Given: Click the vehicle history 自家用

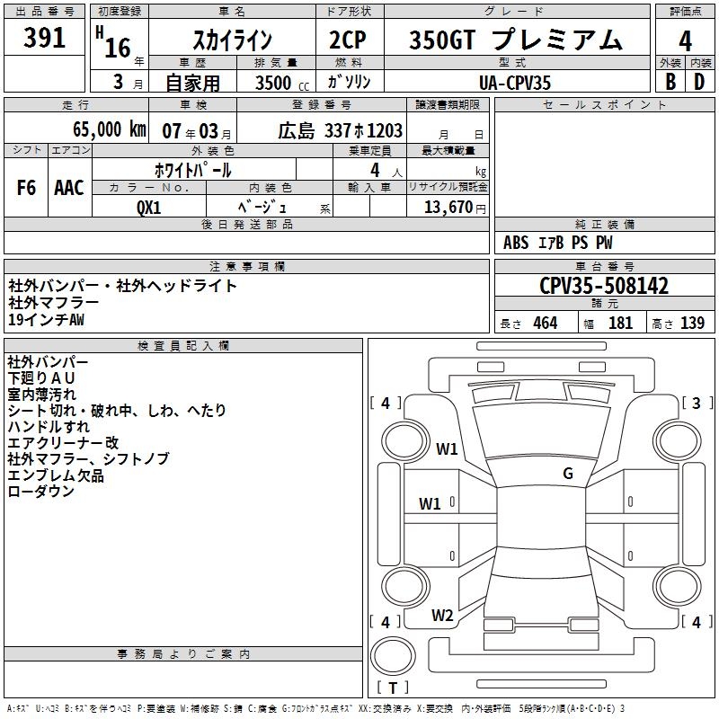Looking at the screenshot, I should (x=192, y=83).
